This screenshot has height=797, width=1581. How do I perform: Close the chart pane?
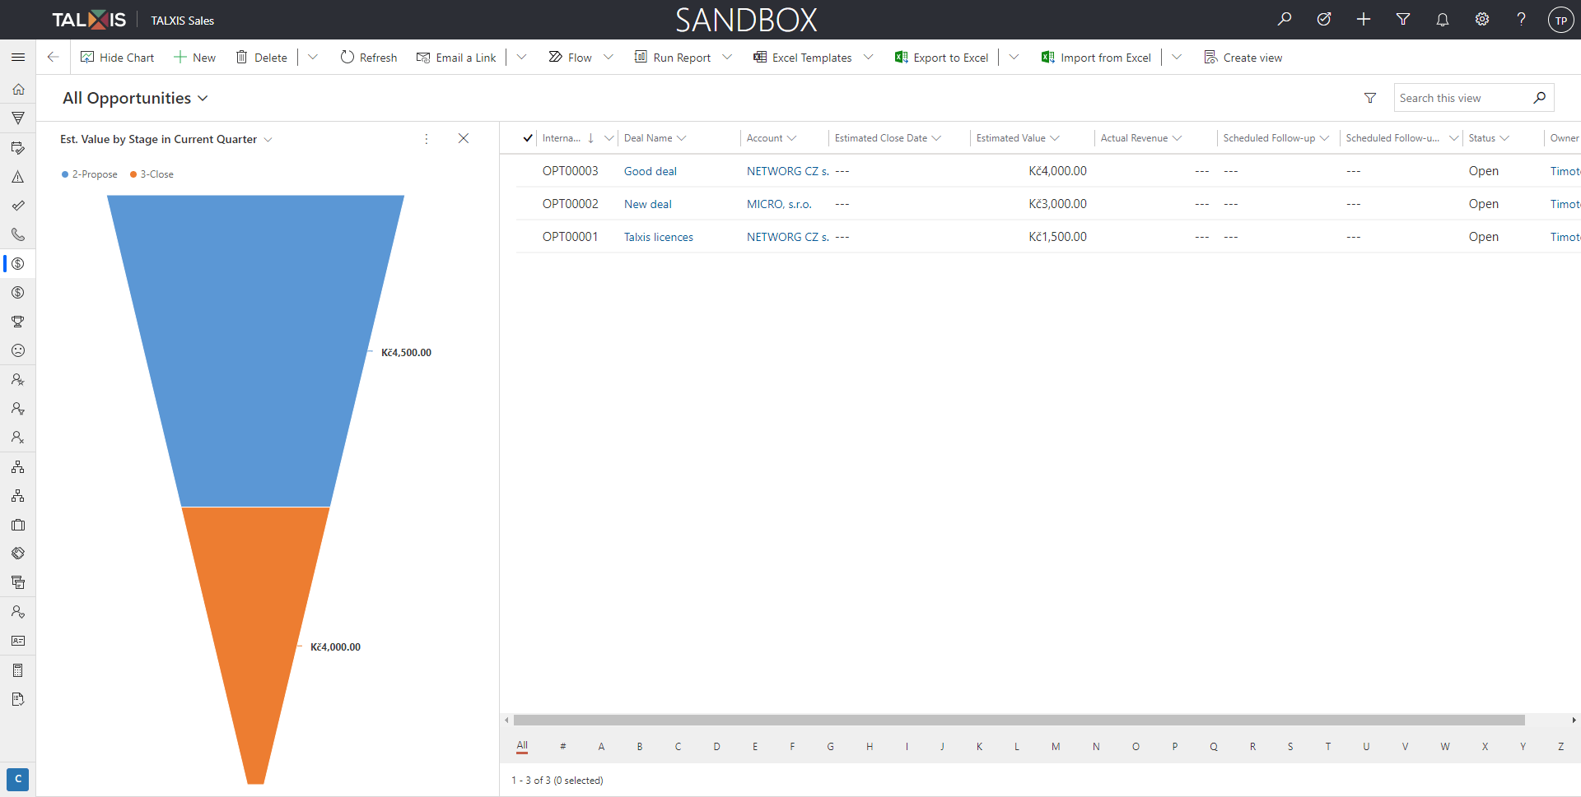coord(464,138)
